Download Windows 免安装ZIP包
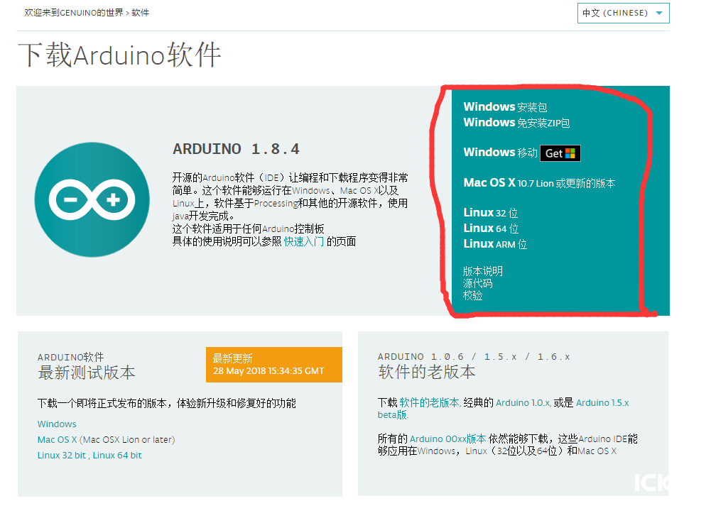The image size is (706, 518). pos(516,123)
